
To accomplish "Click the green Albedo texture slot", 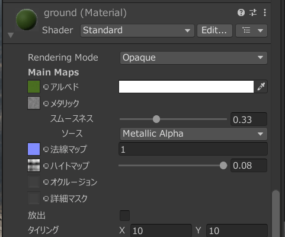I will tap(34, 87).
